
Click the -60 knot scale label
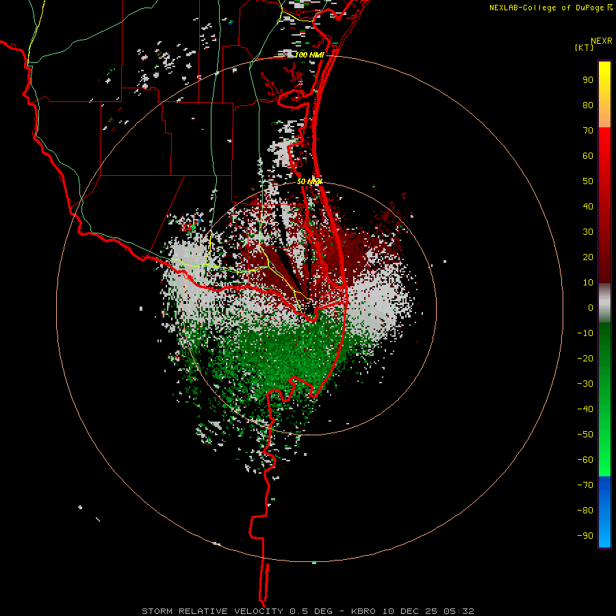click(x=585, y=460)
